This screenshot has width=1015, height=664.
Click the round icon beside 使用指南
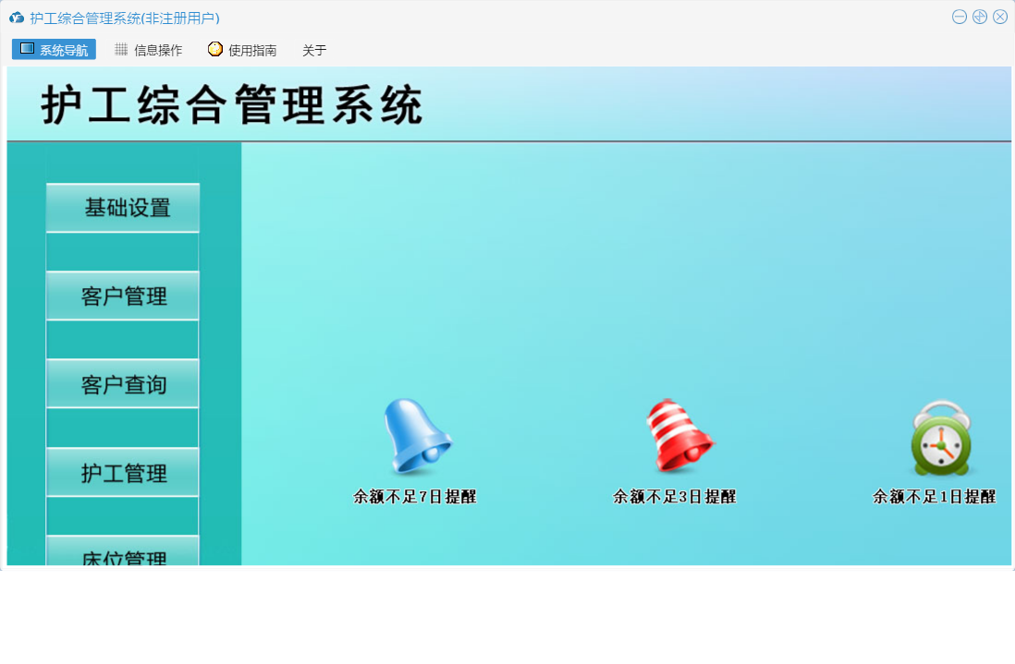tap(215, 50)
